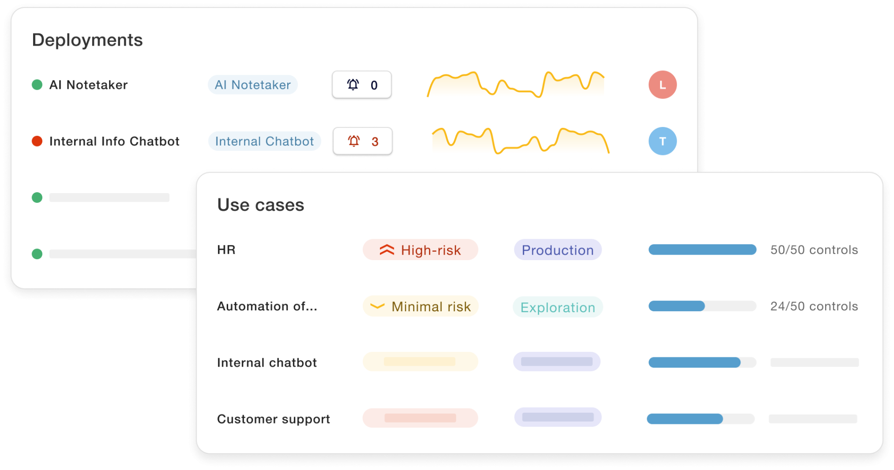Open the user avatar labeled T
Image resolution: width=894 pixels, height=470 pixels.
tap(662, 141)
